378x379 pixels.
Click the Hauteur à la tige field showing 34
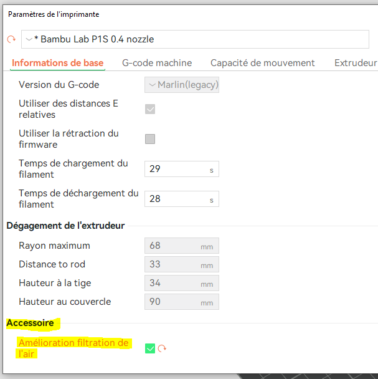click(182, 283)
